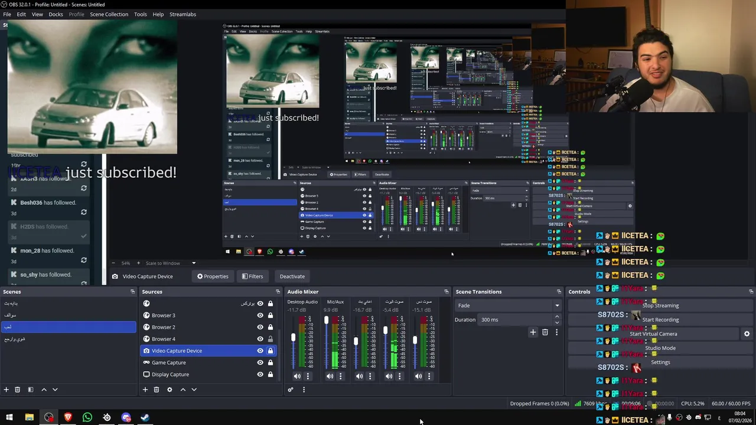Zoom out preview with minus button

click(x=113, y=263)
